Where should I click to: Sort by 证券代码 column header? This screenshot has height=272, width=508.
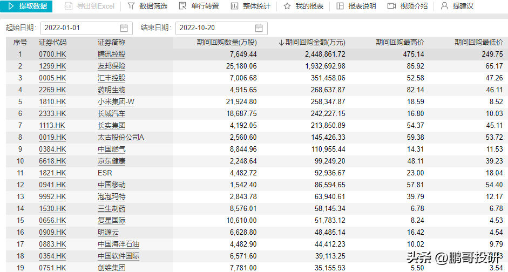(52, 43)
